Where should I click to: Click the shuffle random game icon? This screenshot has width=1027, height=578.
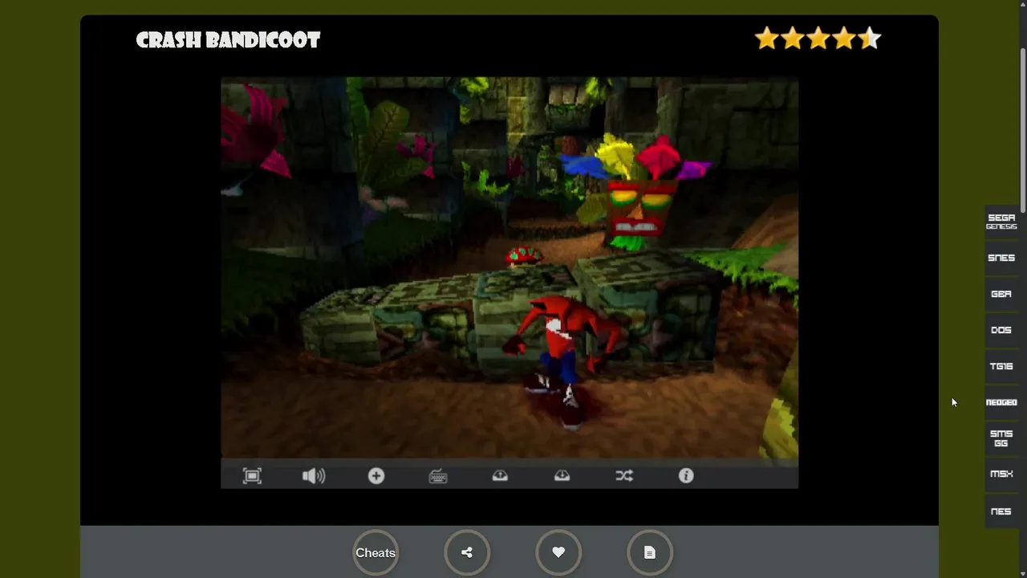click(624, 476)
